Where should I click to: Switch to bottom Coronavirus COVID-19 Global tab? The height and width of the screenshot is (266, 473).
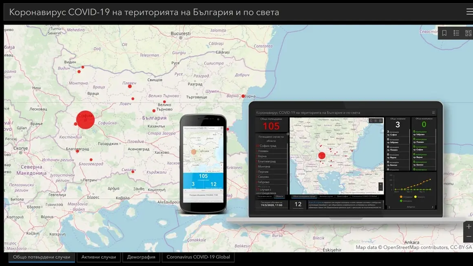click(198, 257)
